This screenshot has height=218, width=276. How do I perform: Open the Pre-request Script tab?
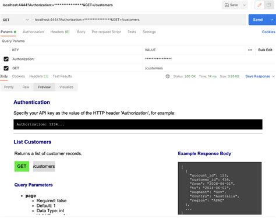tap(107, 32)
